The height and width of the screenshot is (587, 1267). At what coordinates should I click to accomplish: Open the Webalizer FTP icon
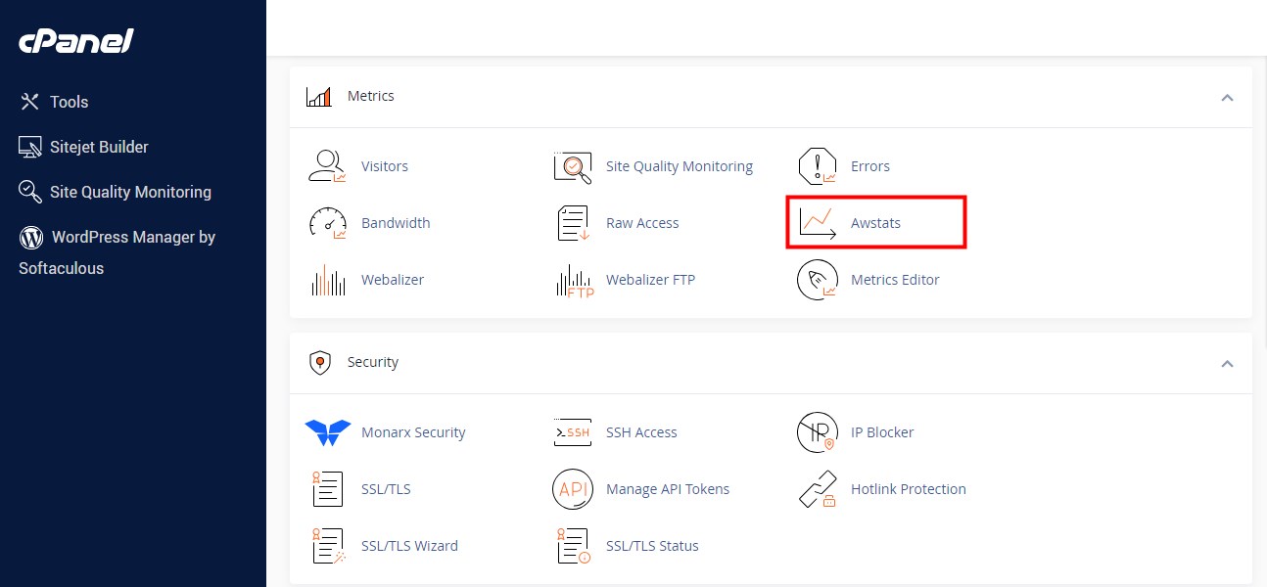point(573,280)
